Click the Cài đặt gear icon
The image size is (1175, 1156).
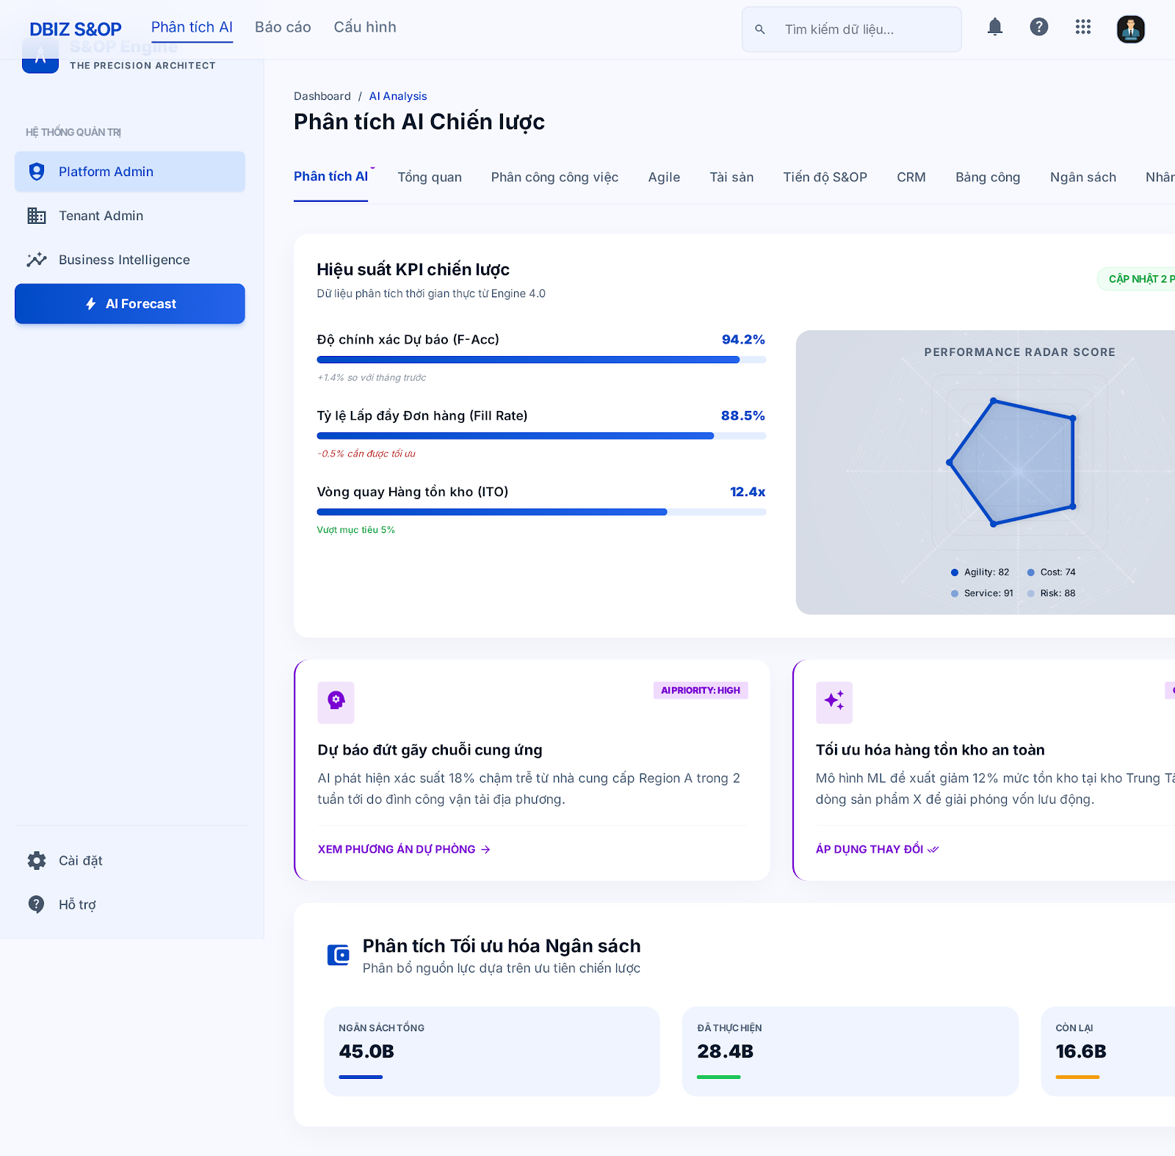[x=37, y=861]
